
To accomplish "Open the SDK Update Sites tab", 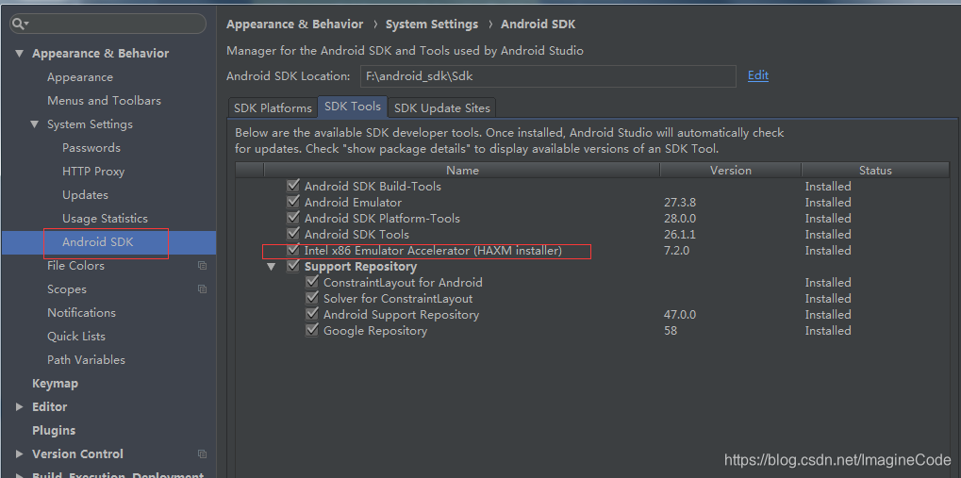I will coord(442,107).
